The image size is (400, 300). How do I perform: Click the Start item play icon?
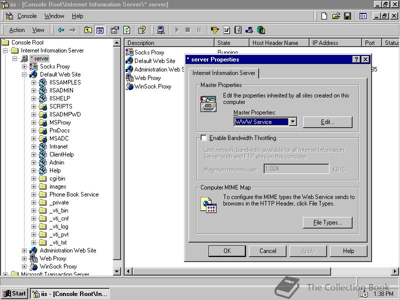(176, 30)
